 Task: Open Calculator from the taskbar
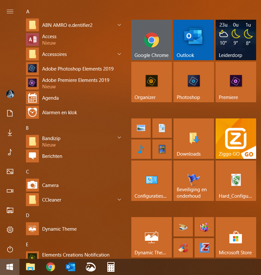111,267
